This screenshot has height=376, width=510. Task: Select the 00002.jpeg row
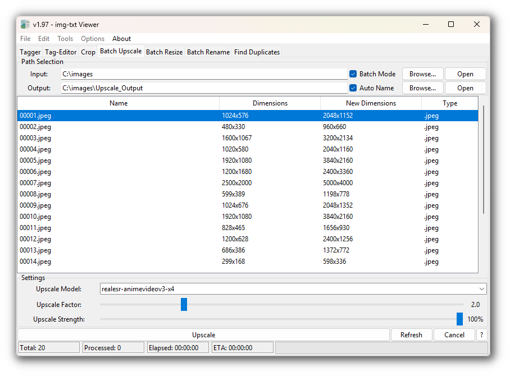point(248,127)
